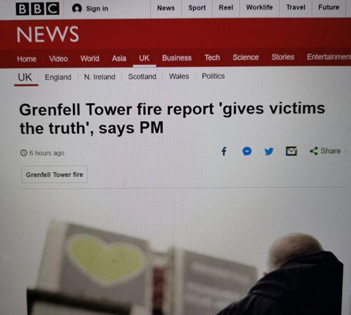The width and height of the screenshot is (351, 315).
Task: Share article via Messenger icon
Action: click(x=247, y=151)
